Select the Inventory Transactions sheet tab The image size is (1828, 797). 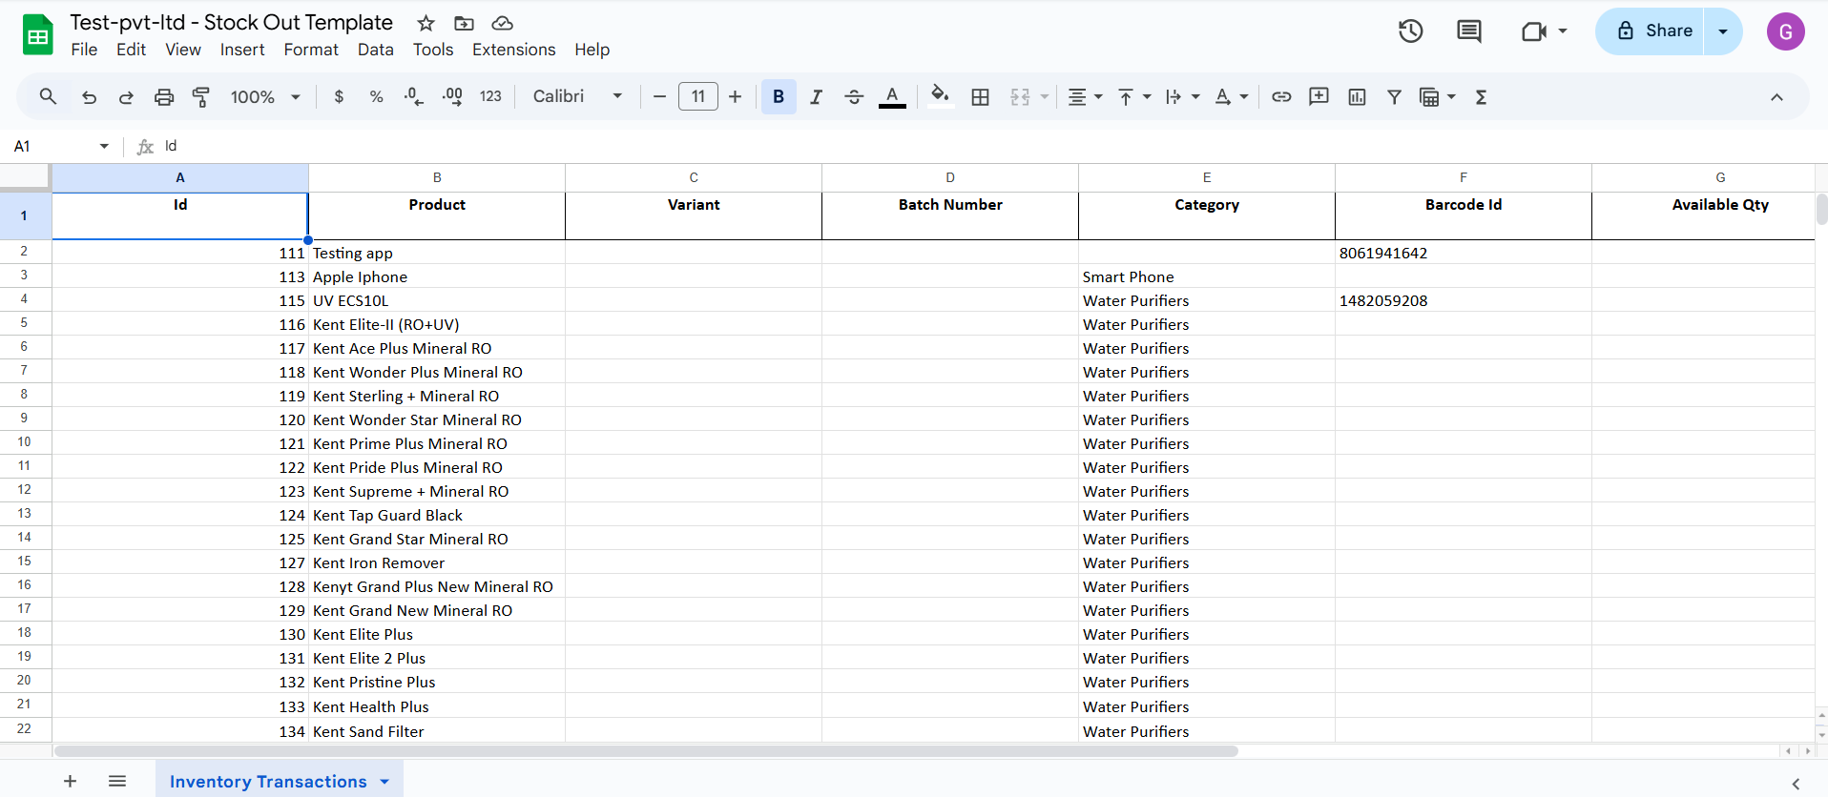(279, 781)
